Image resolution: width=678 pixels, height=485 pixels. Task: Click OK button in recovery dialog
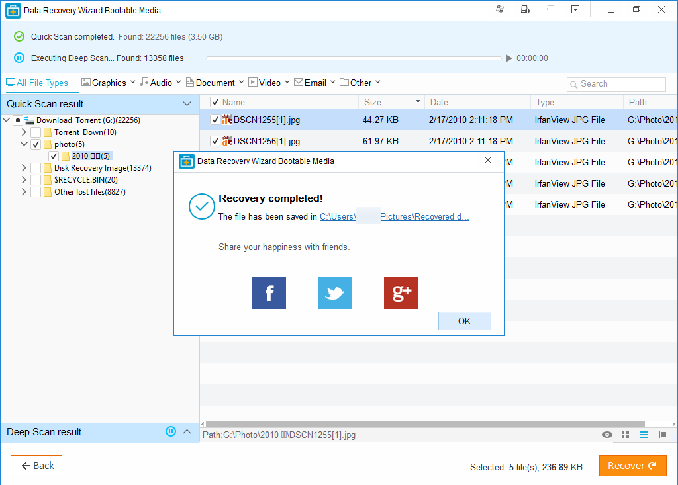[x=464, y=321]
